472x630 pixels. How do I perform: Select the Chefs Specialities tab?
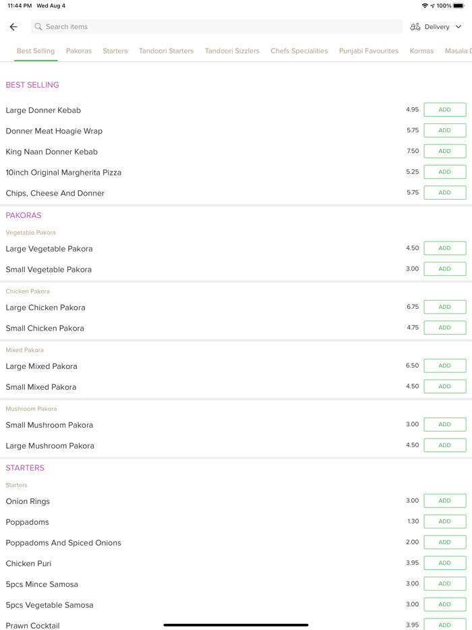tap(299, 51)
